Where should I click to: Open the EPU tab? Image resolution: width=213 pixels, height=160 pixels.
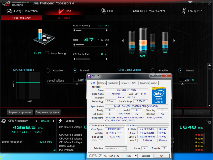(107, 11)
